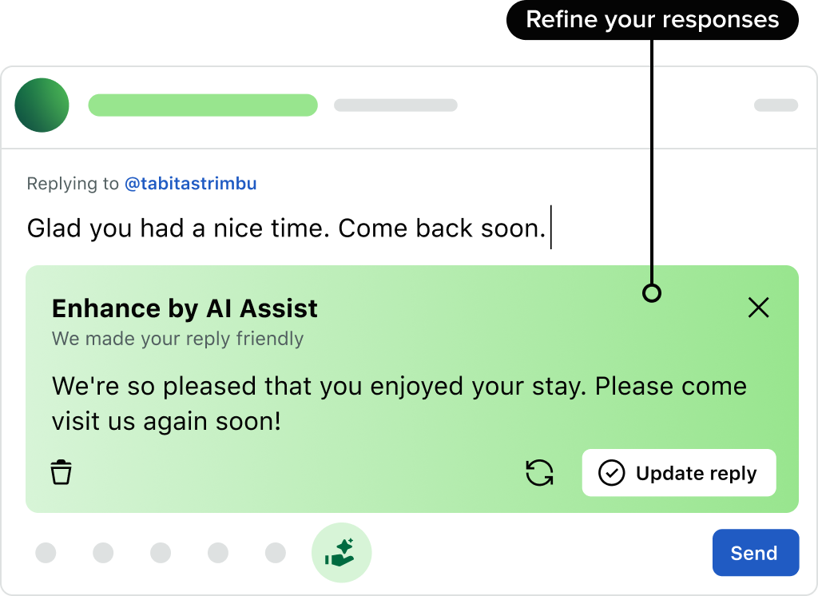Click the AI Assist sparkle hand icon
This screenshot has height=596, width=818.
pyautogui.click(x=341, y=553)
